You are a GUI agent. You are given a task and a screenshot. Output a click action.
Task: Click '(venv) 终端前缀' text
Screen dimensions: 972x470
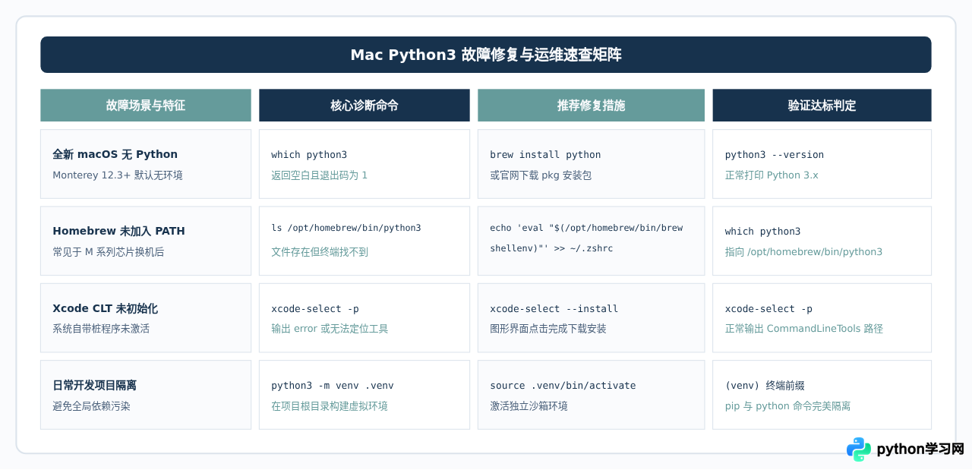click(x=765, y=386)
